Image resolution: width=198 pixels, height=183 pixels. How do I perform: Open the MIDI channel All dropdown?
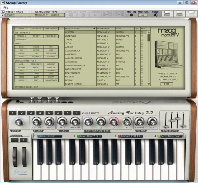coord(143,15)
